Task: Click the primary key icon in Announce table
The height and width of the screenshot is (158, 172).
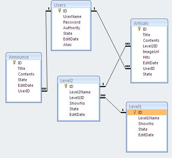Action: click(x=14, y=62)
